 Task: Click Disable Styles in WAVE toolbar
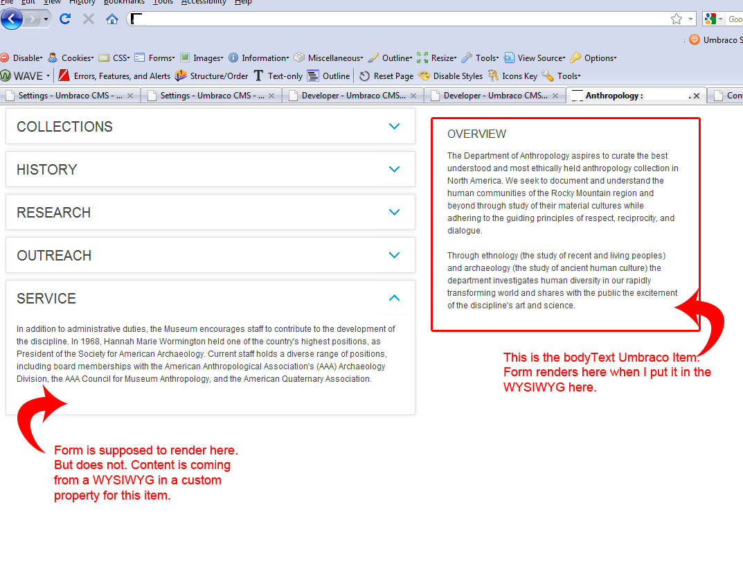[x=451, y=76]
